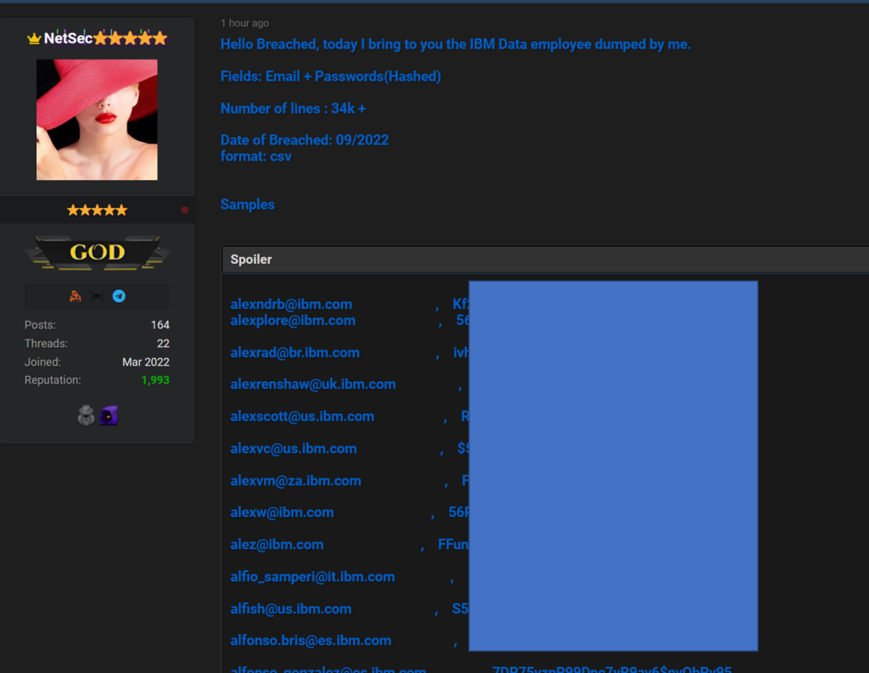Screen dimensions: 869x673
Task: Click the gold crown icon beside NetSec
Action: [34, 38]
